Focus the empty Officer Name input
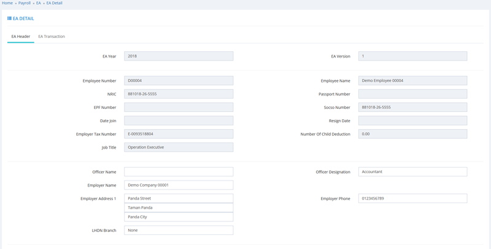This screenshot has width=491, height=249. point(179,172)
